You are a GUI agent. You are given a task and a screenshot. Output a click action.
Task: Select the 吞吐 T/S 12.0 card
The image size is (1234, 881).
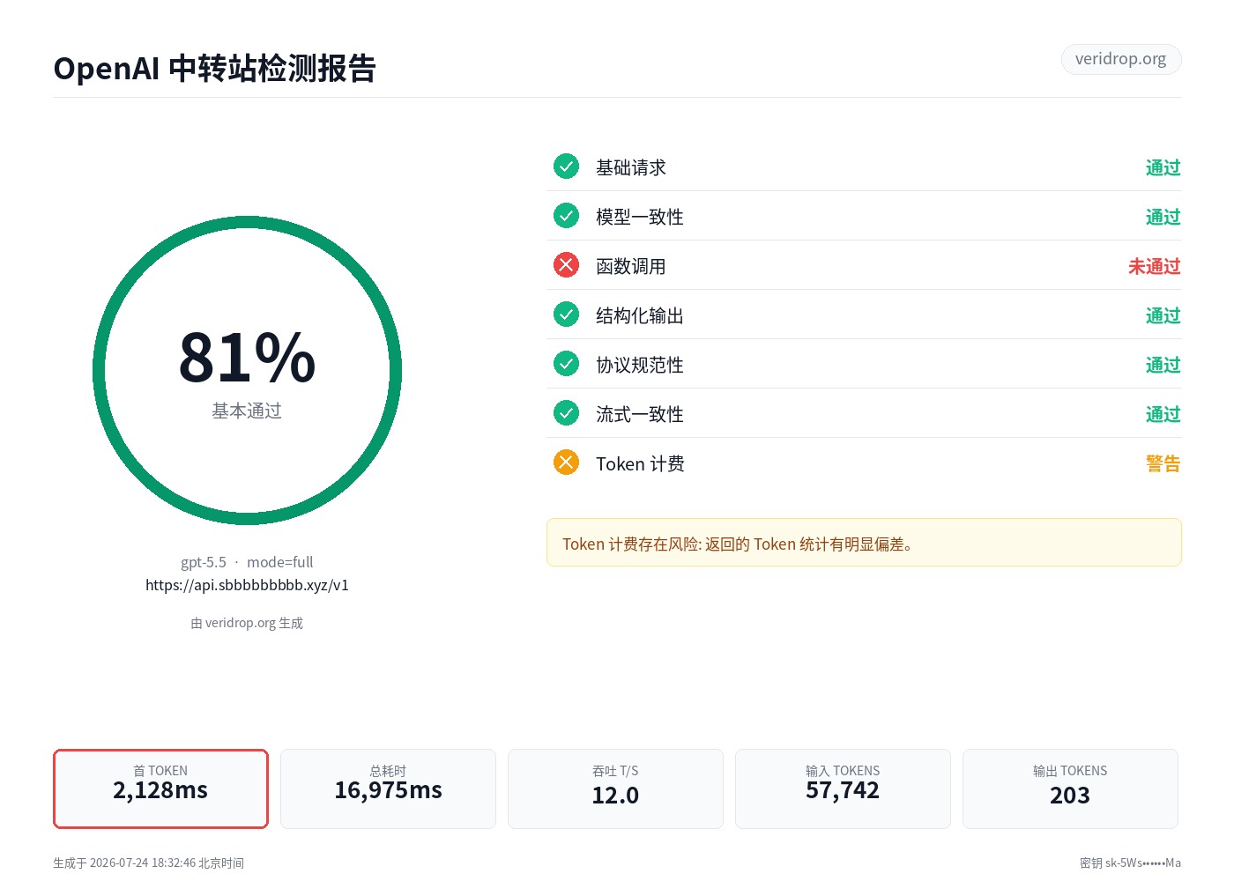615,788
